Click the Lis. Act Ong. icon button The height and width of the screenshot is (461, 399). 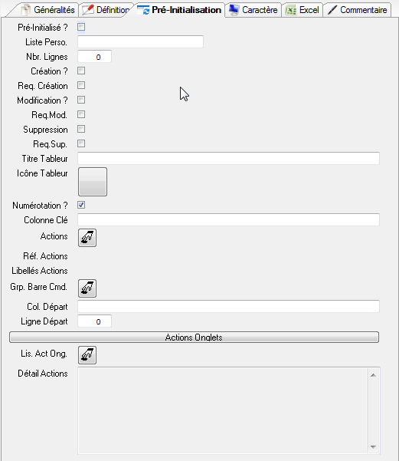point(87,355)
